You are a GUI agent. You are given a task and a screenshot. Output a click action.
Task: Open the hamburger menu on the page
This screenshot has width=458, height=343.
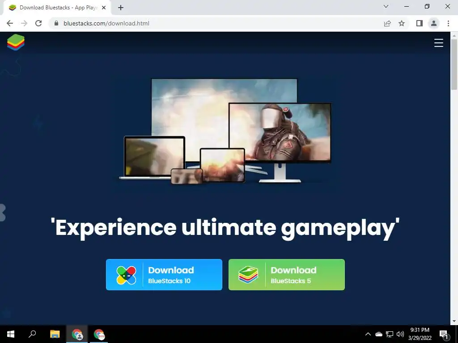[x=438, y=43]
